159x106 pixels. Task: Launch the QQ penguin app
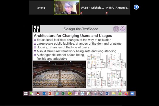pos(38,94)
